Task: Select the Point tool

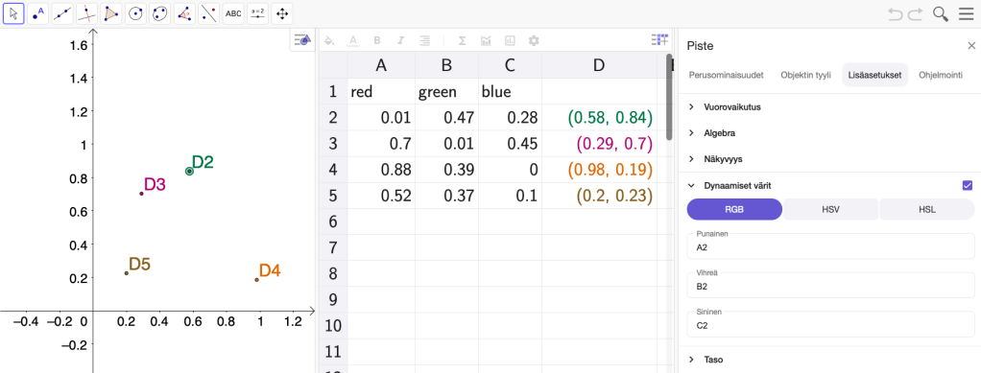Action: click(x=37, y=13)
